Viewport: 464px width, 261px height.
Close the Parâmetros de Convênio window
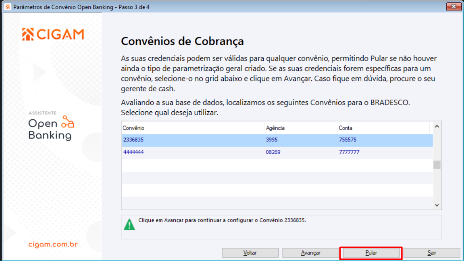(454, 7)
